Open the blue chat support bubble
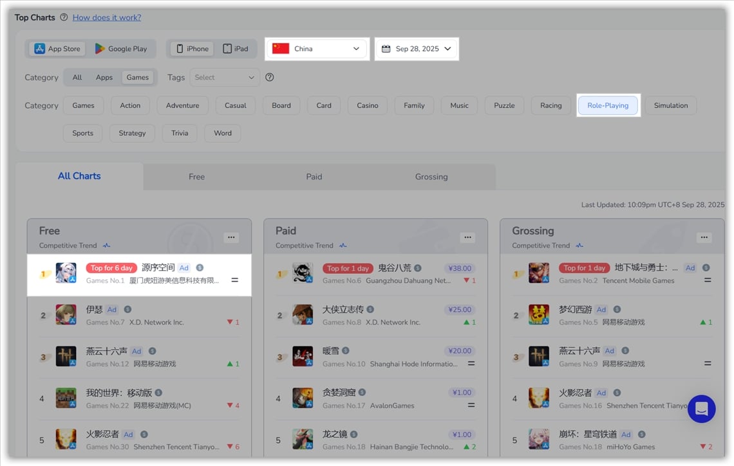The width and height of the screenshot is (734, 466). [701, 409]
